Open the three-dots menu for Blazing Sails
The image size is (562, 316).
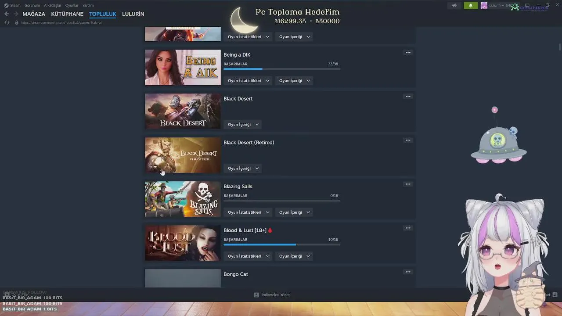pyautogui.click(x=408, y=184)
